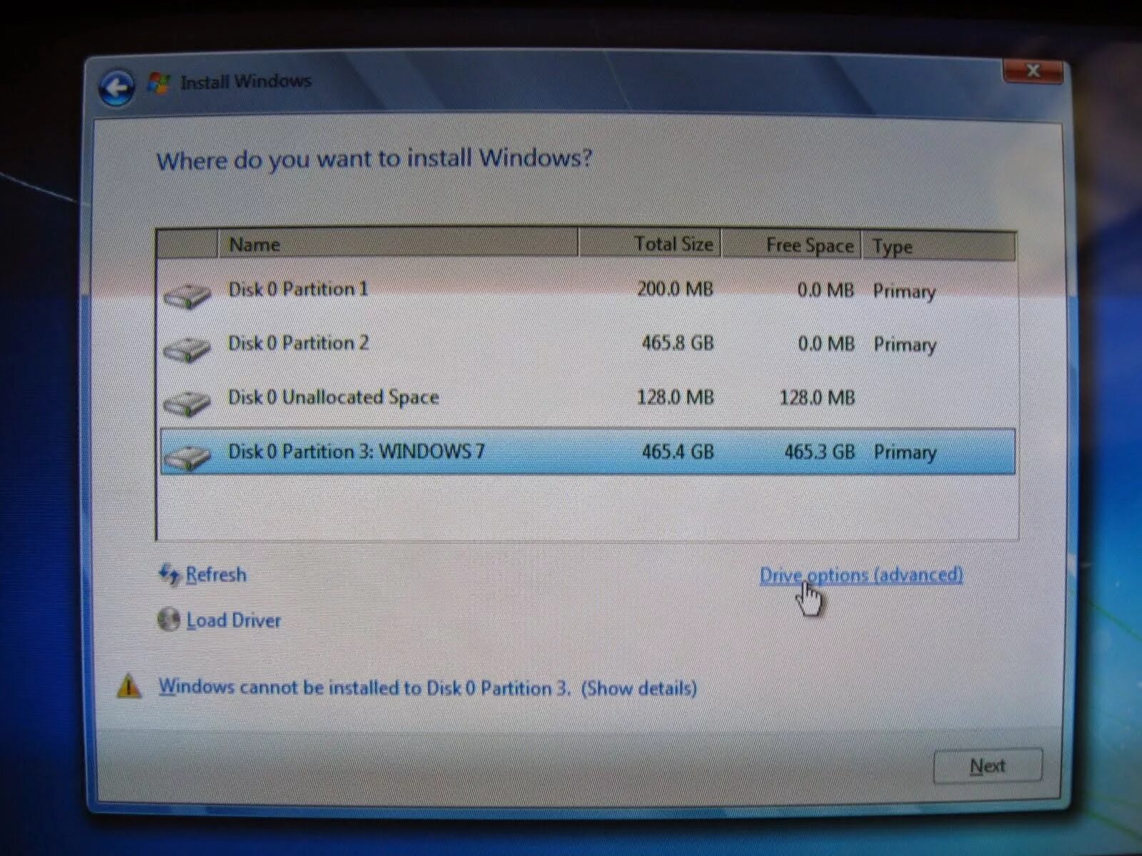The image size is (1142, 856).
Task: Click the drive icon for Disk 0 Partition 1
Action: (186, 295)
